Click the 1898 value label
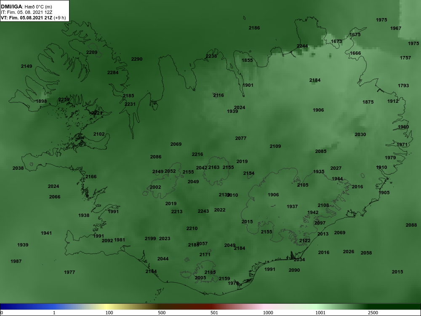 (x=41, y=101)
